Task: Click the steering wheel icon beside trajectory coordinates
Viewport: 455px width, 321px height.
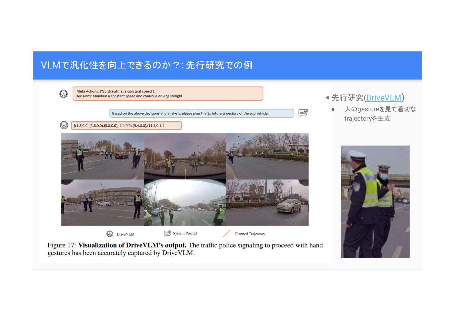Action: click(x=64, y=125)
